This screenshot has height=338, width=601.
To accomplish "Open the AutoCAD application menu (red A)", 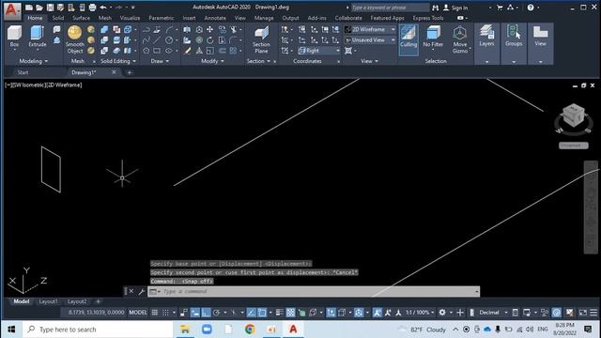I will pyautogui.click(x=11, y=10).
